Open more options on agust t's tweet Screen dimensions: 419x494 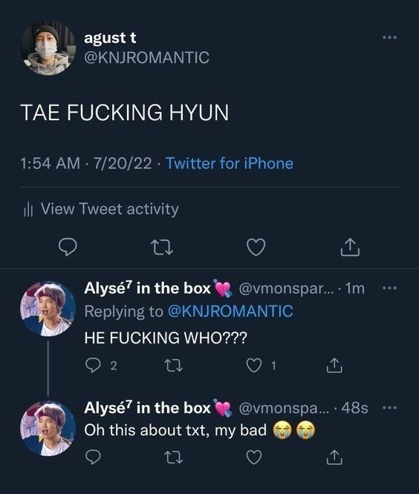pyautogui.click(x=389, y=38)
